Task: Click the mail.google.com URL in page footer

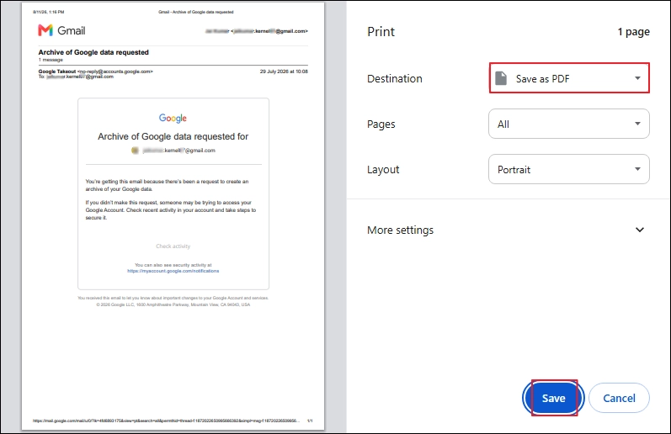Action: coord(166,421)
